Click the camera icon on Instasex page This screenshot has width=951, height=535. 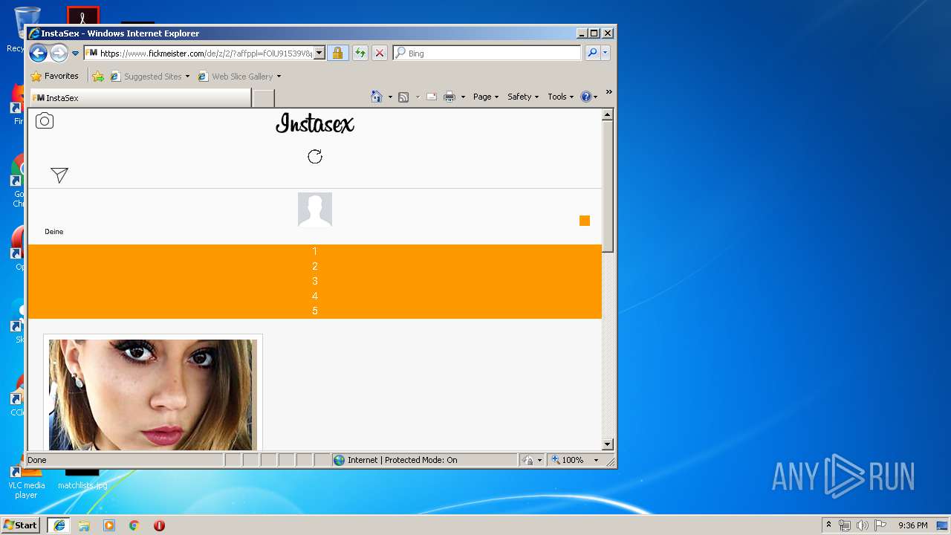(45, 121)
